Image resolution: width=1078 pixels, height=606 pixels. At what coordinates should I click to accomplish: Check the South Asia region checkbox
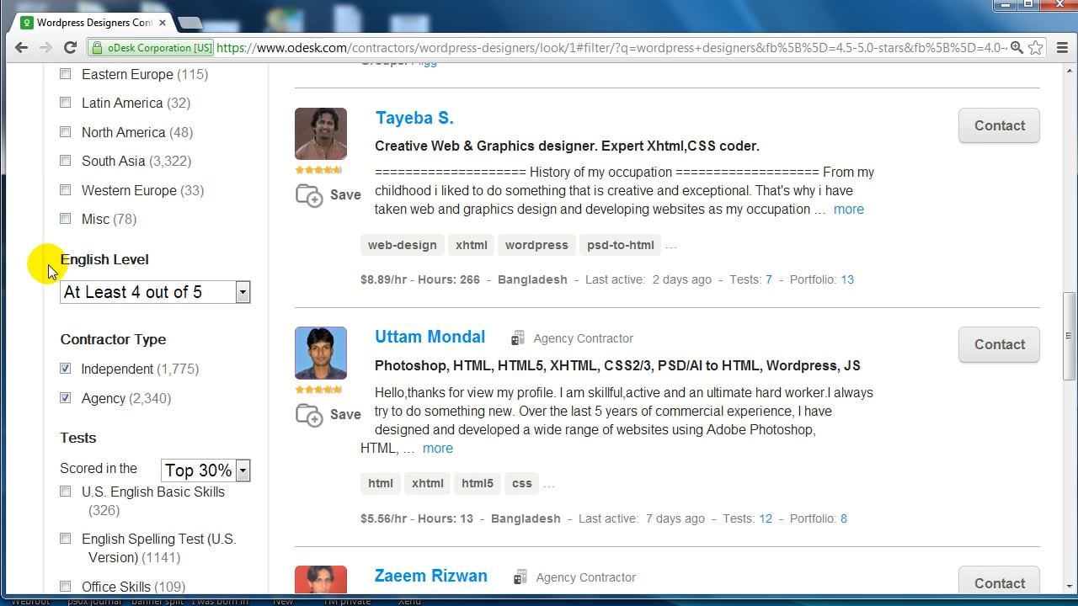[66, 161]
